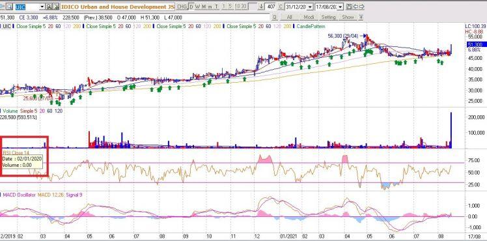Select the Setting tab button

328,17
